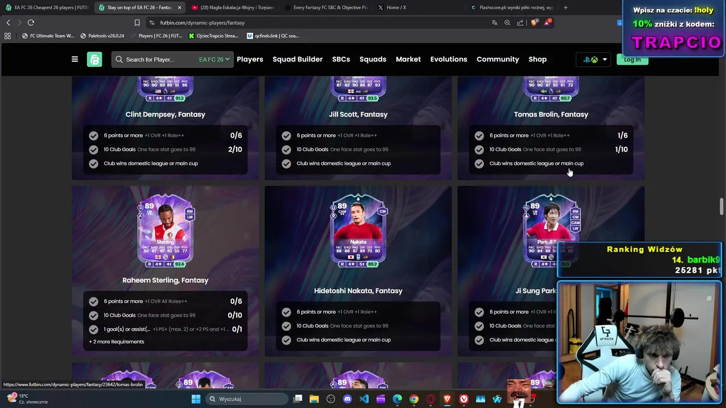
Task: Click the address bar URL
Action: (202, 23)
